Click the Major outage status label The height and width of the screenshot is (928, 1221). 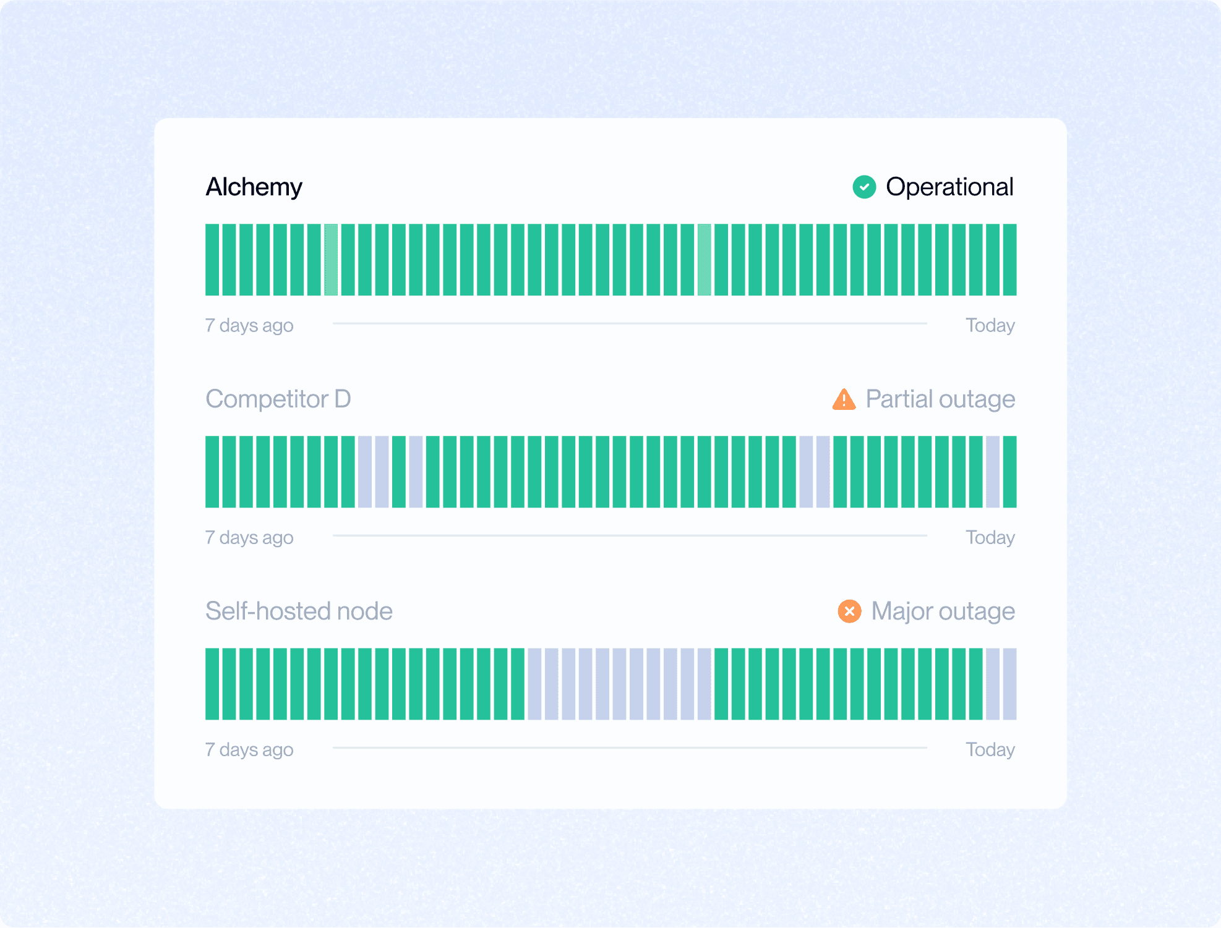pyautogui.click(x=943, y=611)
